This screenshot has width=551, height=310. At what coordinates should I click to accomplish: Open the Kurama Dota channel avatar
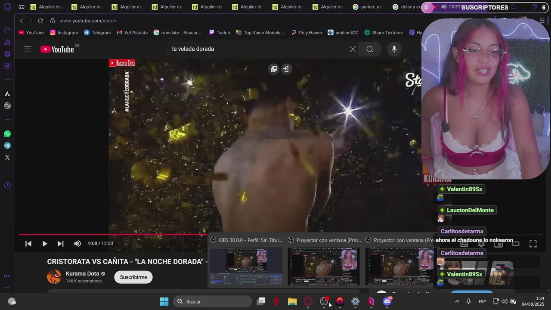pos(54,277)
